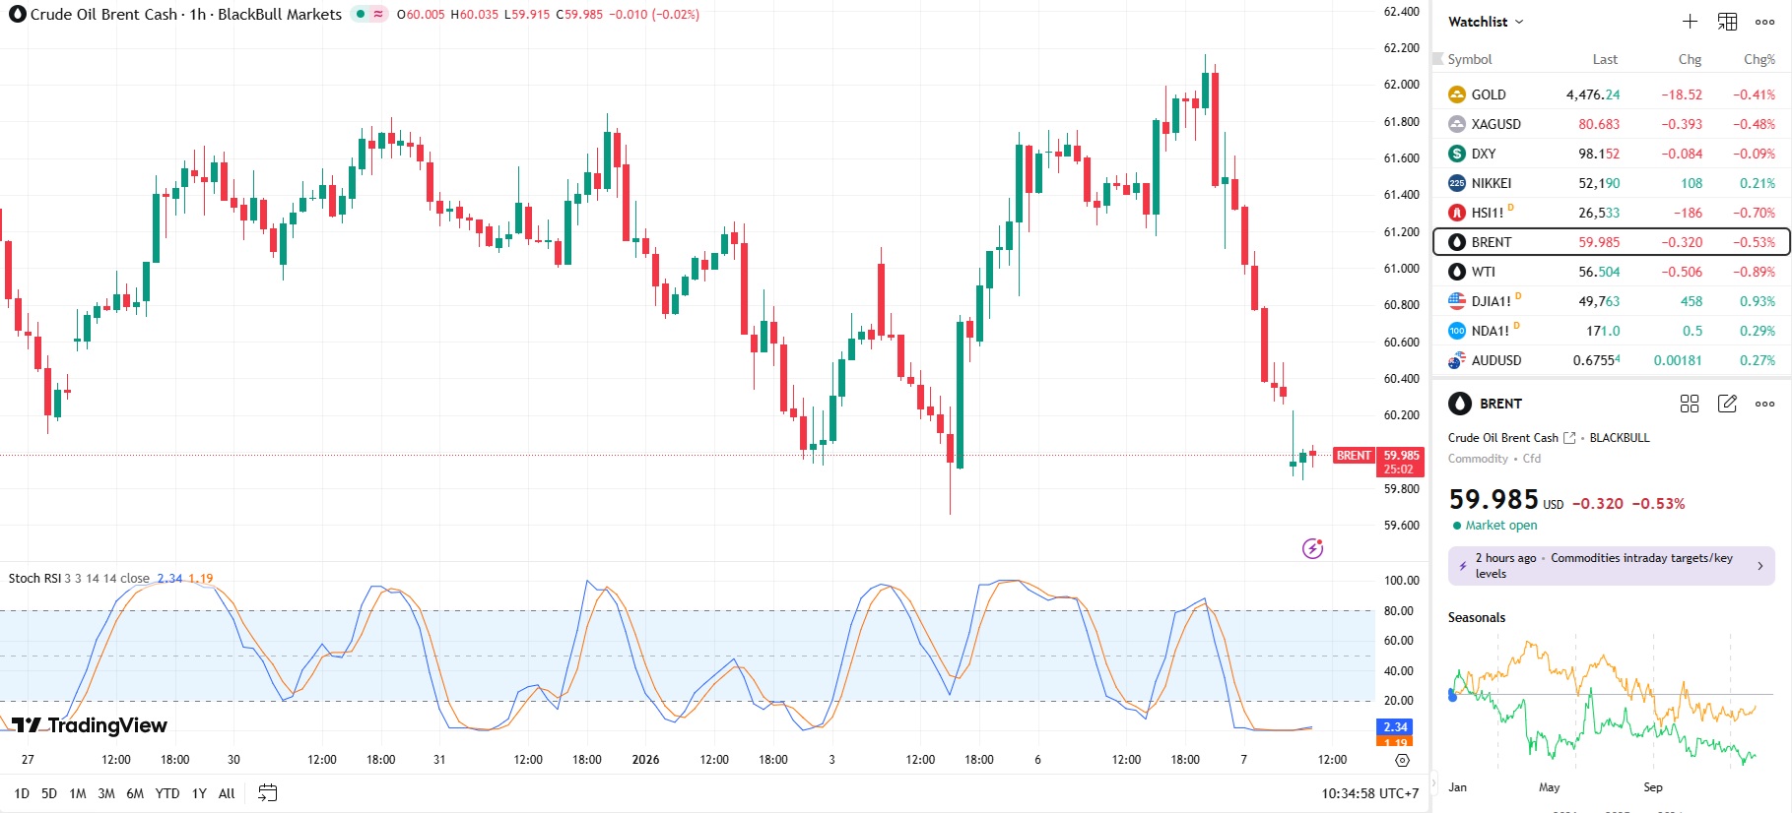Select the 1M time range
Image resolution: width=1792 pixels, height=813 pixels.
pyautogui.click(x=78, y=793)
